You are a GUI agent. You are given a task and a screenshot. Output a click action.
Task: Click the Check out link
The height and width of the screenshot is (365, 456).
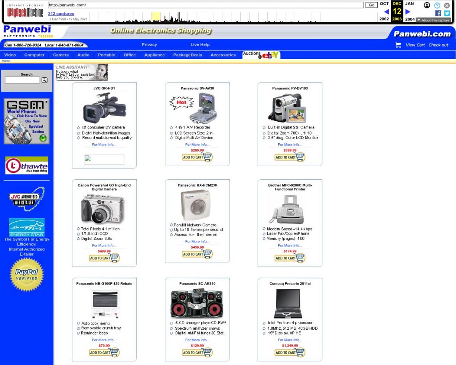(438, 45)
